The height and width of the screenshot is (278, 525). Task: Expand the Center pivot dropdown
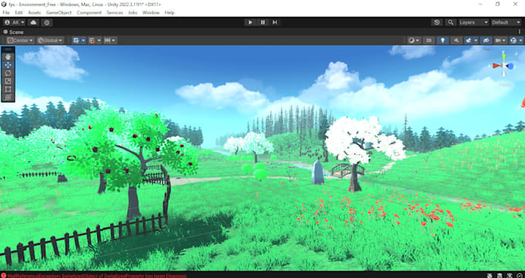(x=20, y=40)
